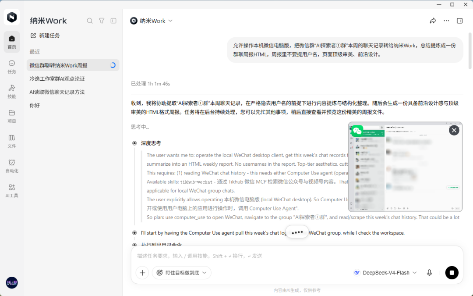Click the 纳米Work logo icon at top-left

coord(12,17)
